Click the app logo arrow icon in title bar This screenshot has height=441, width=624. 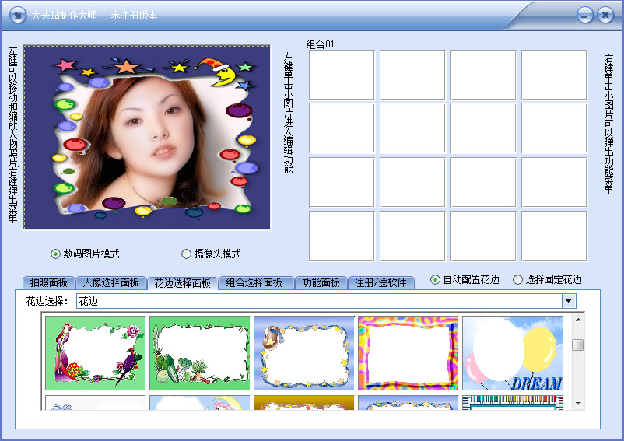(x=18, y=15)
